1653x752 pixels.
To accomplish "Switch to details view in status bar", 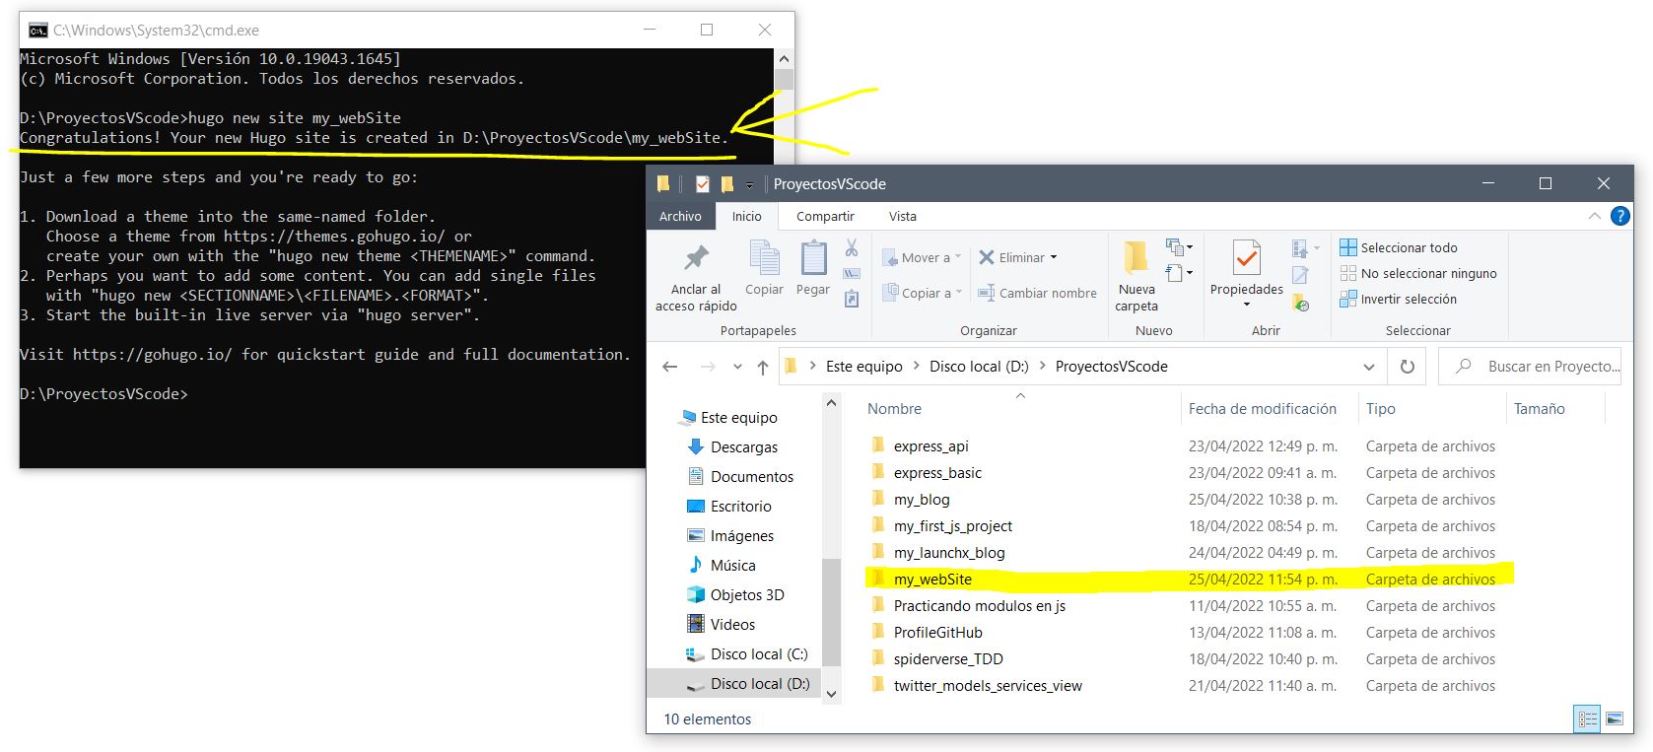I will [1588, 719].
